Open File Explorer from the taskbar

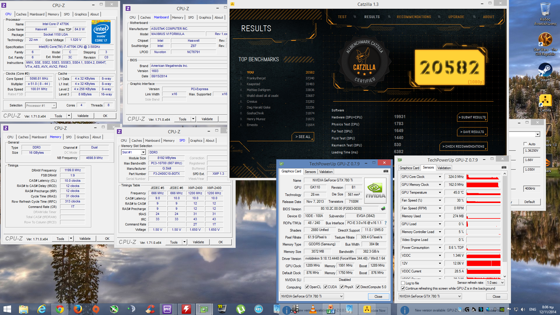click(24, 309)
